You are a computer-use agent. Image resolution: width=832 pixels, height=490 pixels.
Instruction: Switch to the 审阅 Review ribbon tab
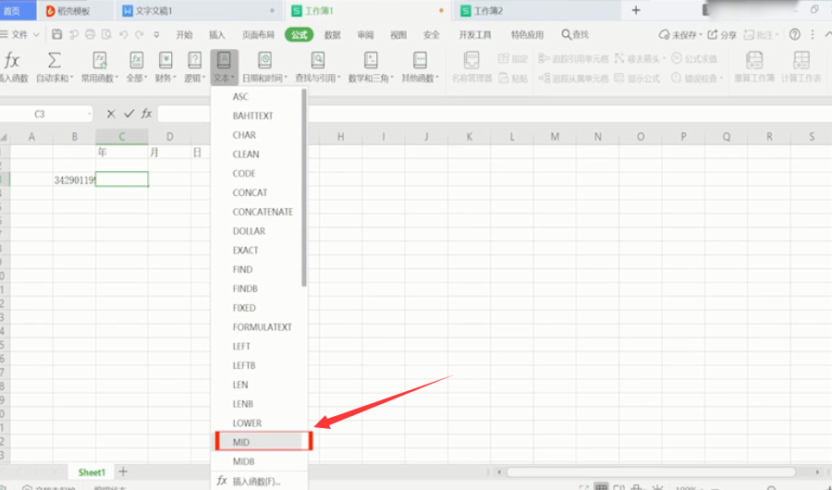coord(365,34)
